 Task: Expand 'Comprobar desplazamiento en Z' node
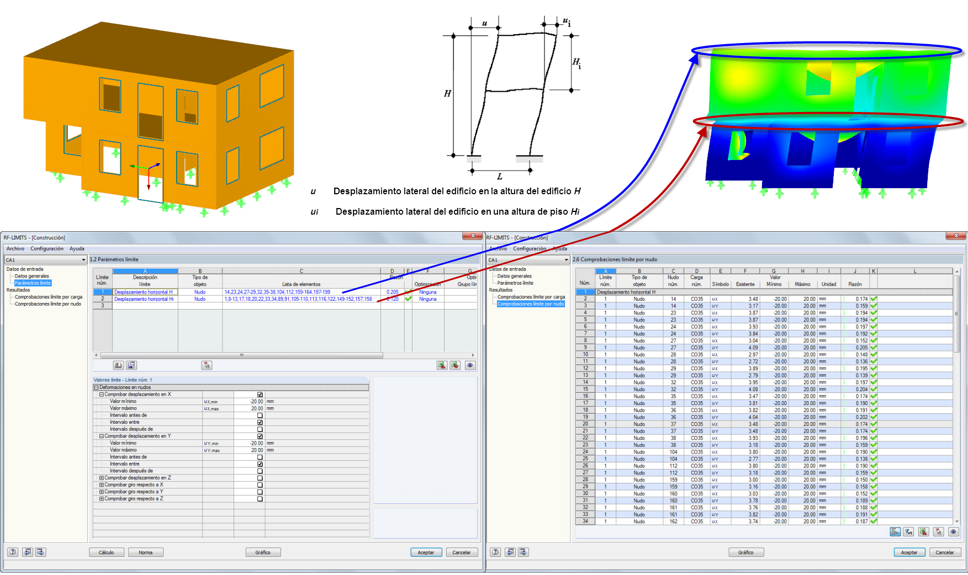(x=102, y=478)
